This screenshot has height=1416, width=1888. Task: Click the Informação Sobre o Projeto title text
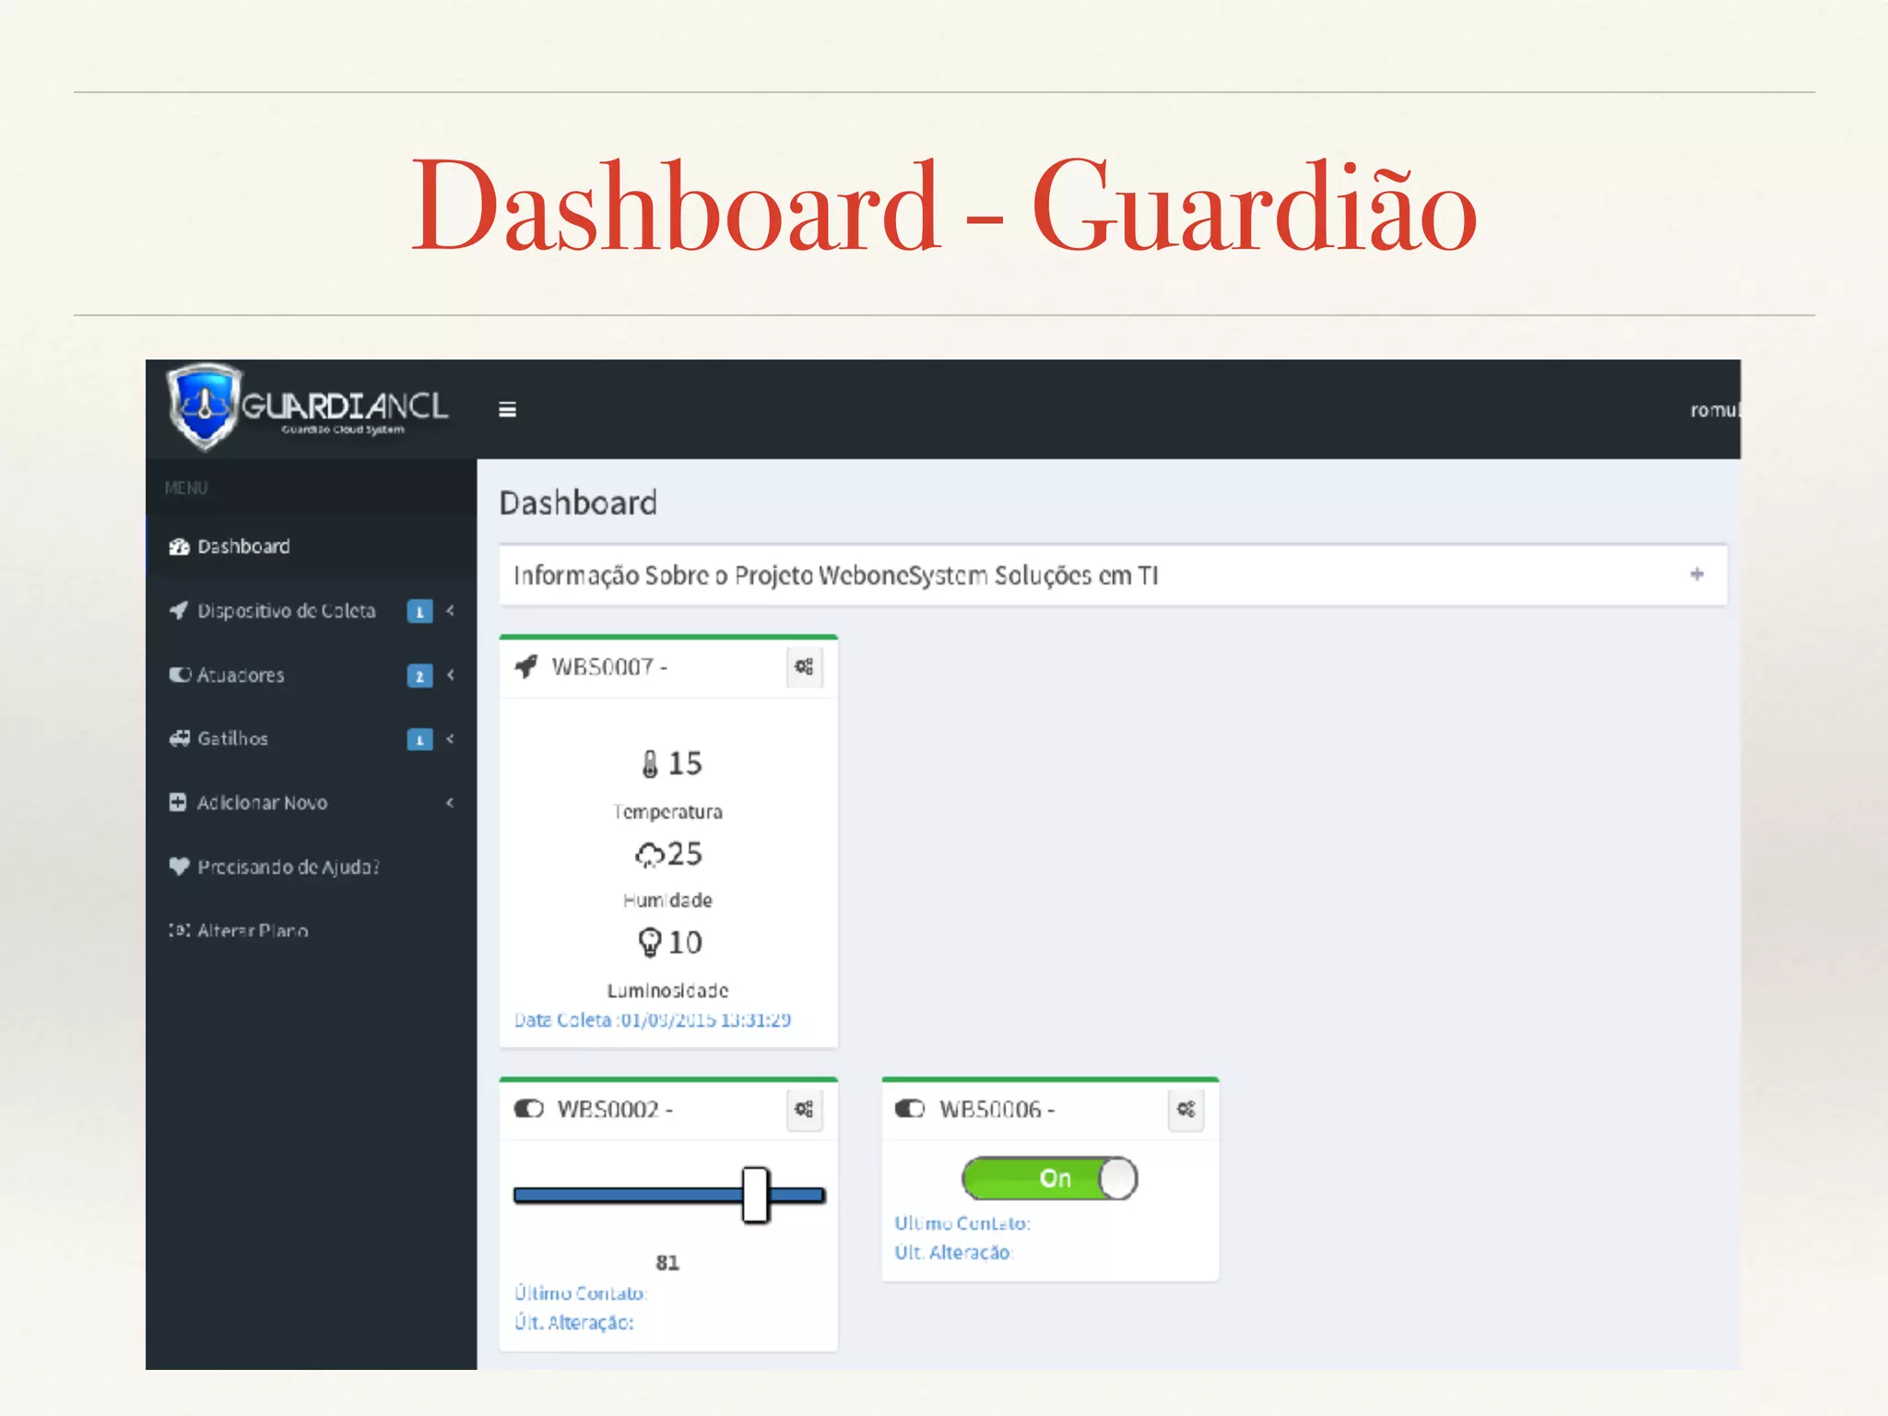[x=835, y=575]
